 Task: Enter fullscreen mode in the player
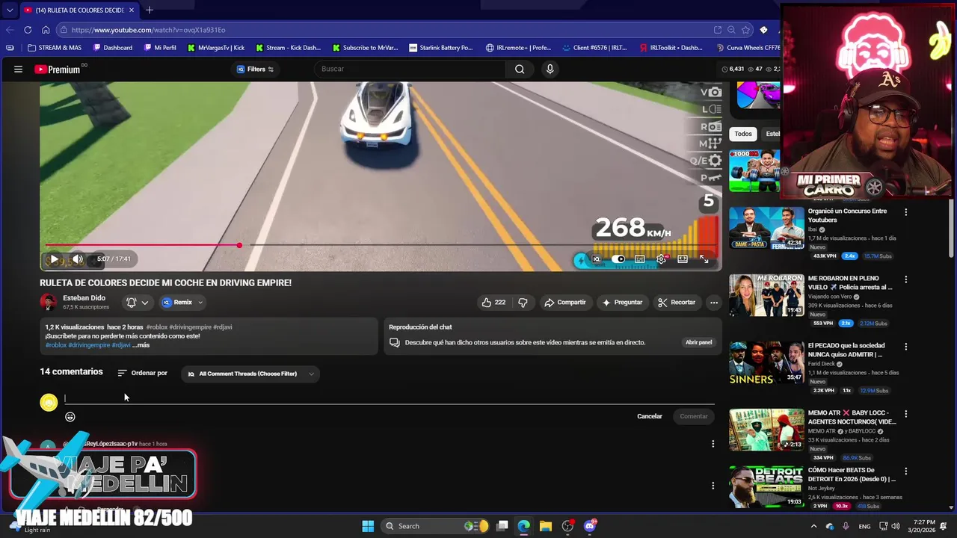[x=704, y=259]
